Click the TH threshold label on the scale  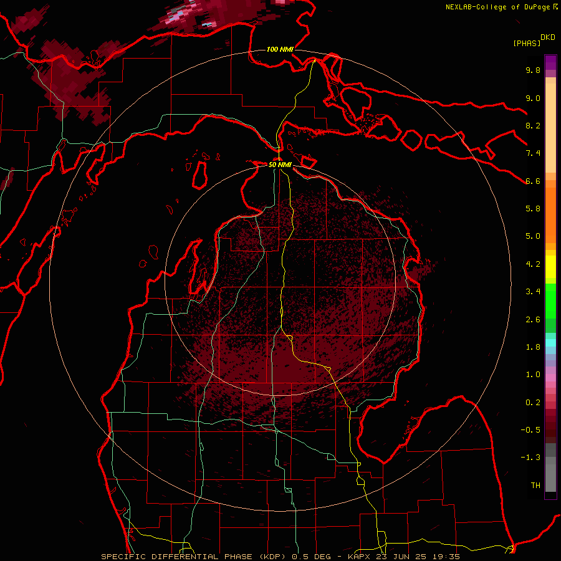click(x=535, y=486)
